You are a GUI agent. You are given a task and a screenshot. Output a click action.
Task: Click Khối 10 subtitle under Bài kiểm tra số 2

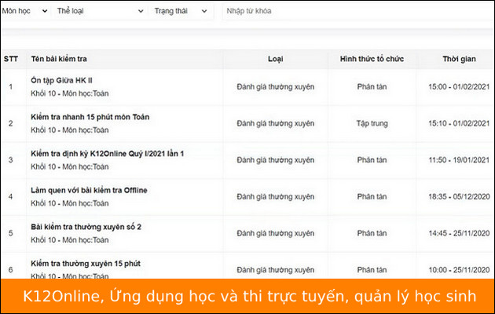(70, 240)
